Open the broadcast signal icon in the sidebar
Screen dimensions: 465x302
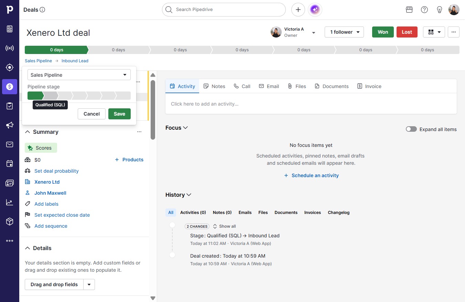tap(10, 48)
